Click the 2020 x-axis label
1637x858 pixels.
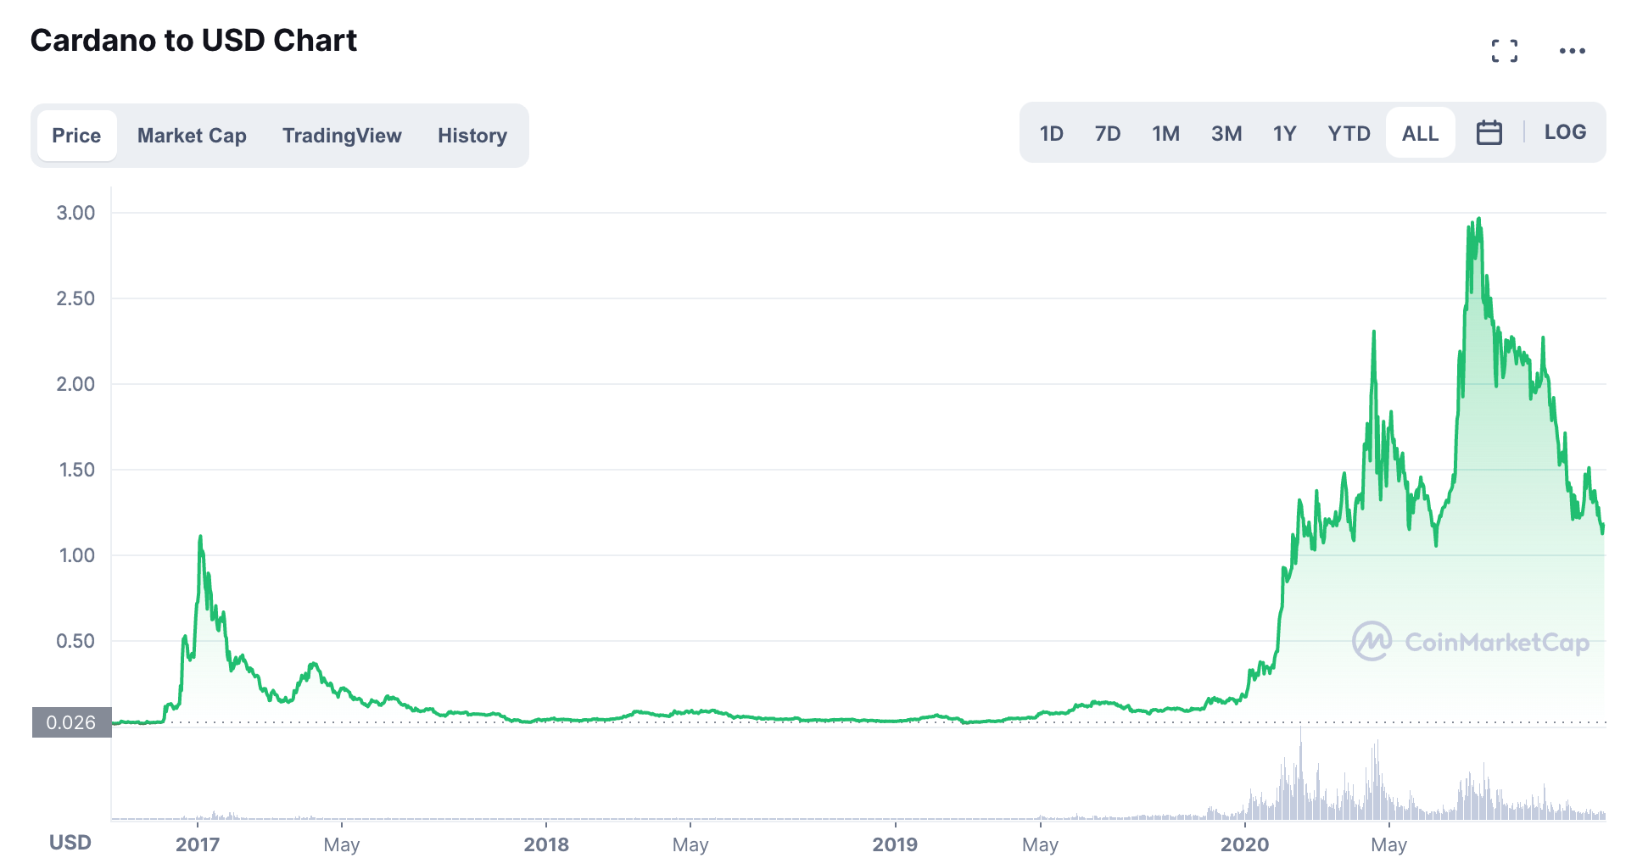coord(1245,844)
